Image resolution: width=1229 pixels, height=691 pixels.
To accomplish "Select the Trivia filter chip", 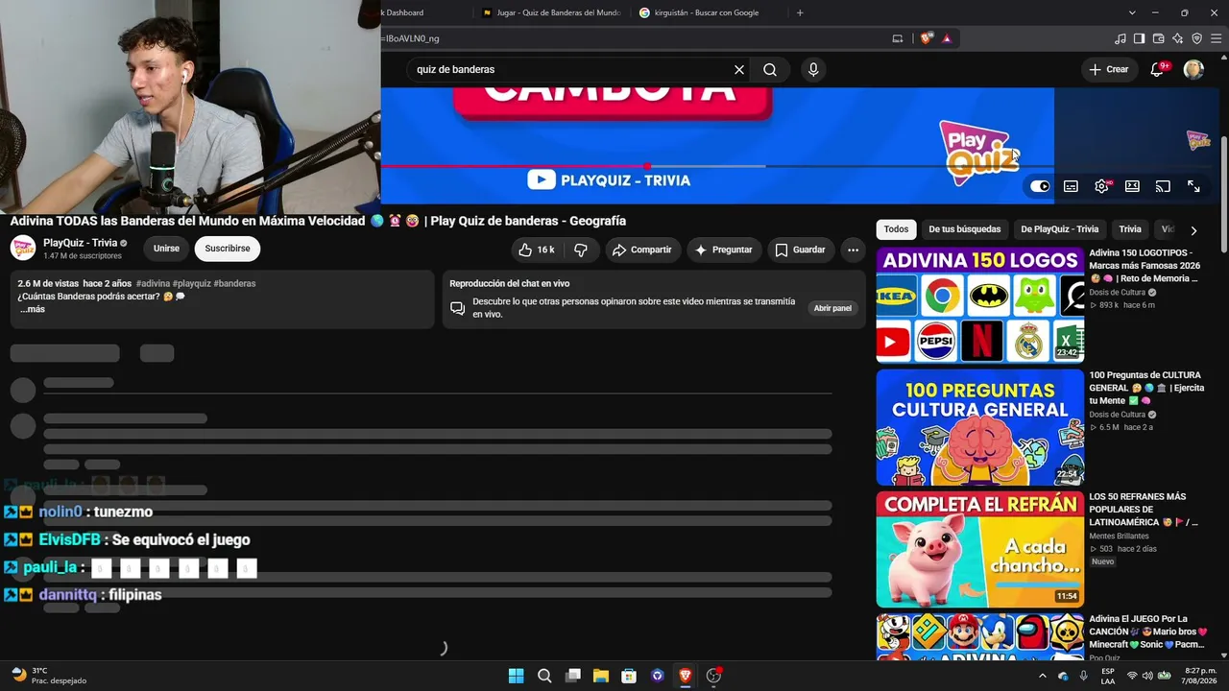I will 1130,229.
